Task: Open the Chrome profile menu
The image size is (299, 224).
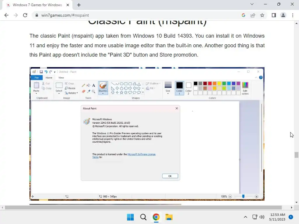Action: [x=283, y=15]
